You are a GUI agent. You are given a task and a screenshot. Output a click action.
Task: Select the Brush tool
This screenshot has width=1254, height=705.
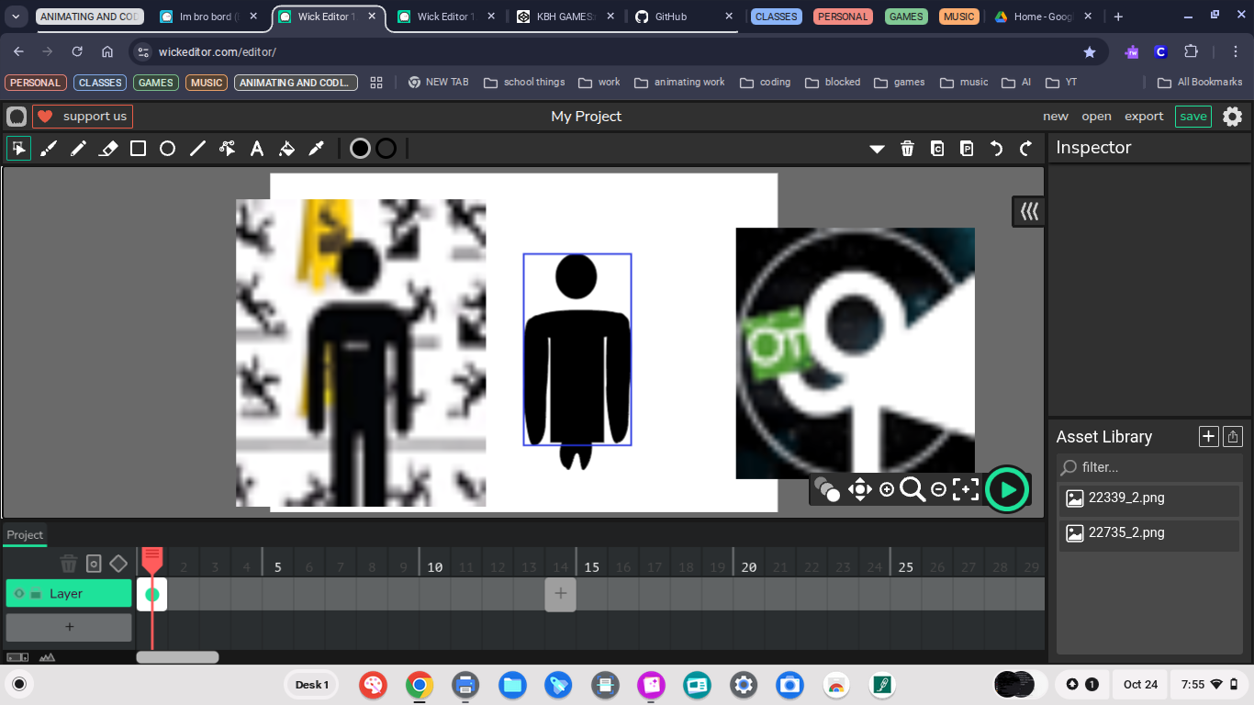coord(49,149)
